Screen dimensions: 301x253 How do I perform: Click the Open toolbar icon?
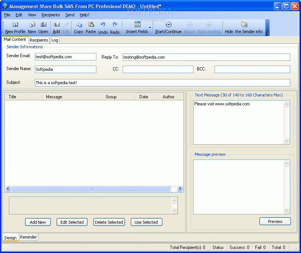(x=43, y=24)
